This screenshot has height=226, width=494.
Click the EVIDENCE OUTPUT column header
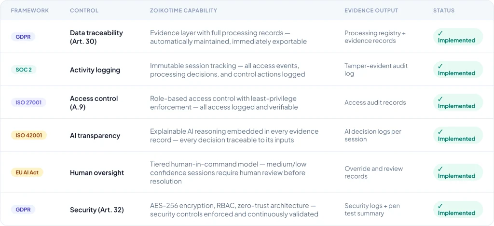(371, 11)
